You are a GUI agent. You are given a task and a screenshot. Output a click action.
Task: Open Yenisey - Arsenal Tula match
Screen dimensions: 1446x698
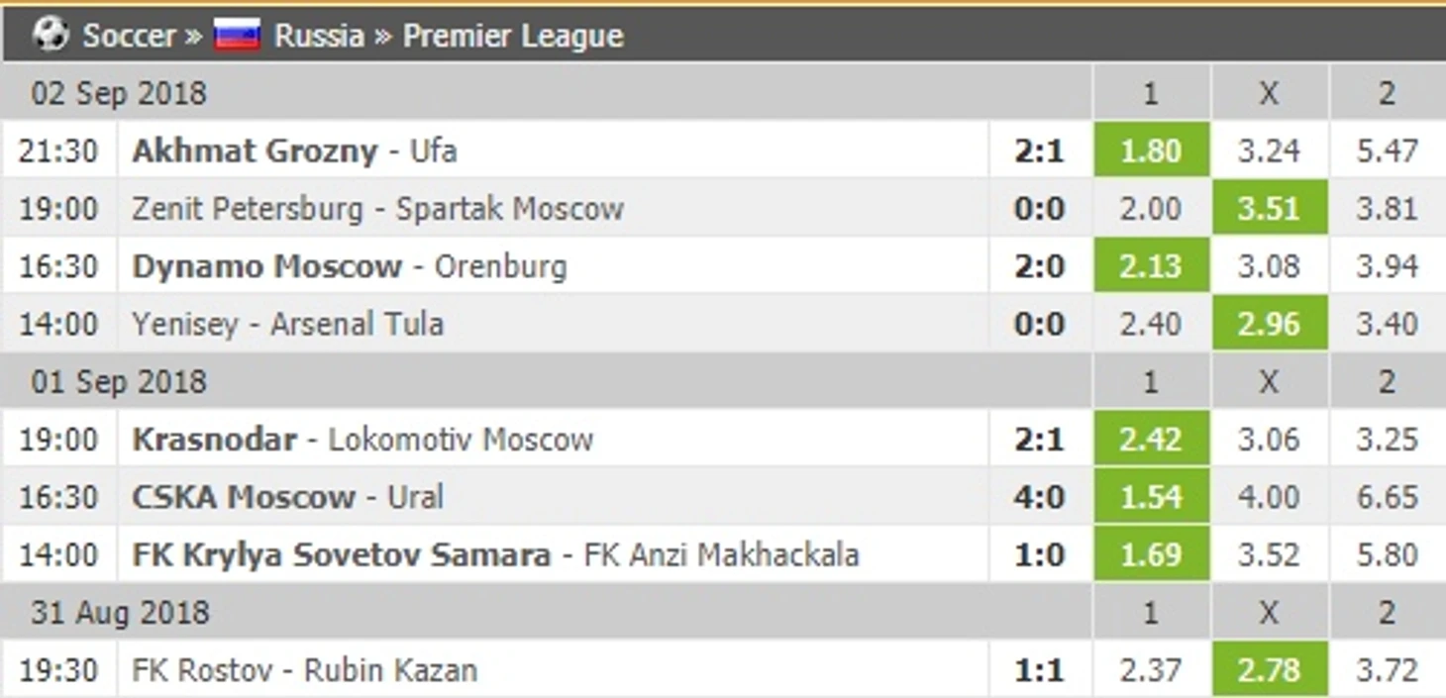(x=287, y=324)
